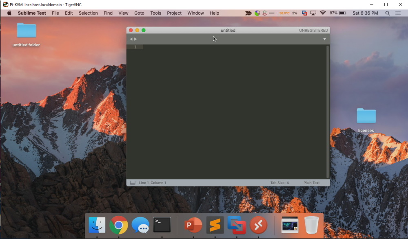Open Notification Center list icon
The image size is (408, 239).
(398, 13)
